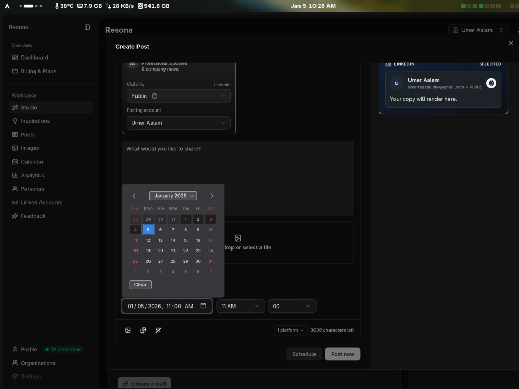Choose December 29 in the date picker
The image size is (519, 389).
pos(148,219)
